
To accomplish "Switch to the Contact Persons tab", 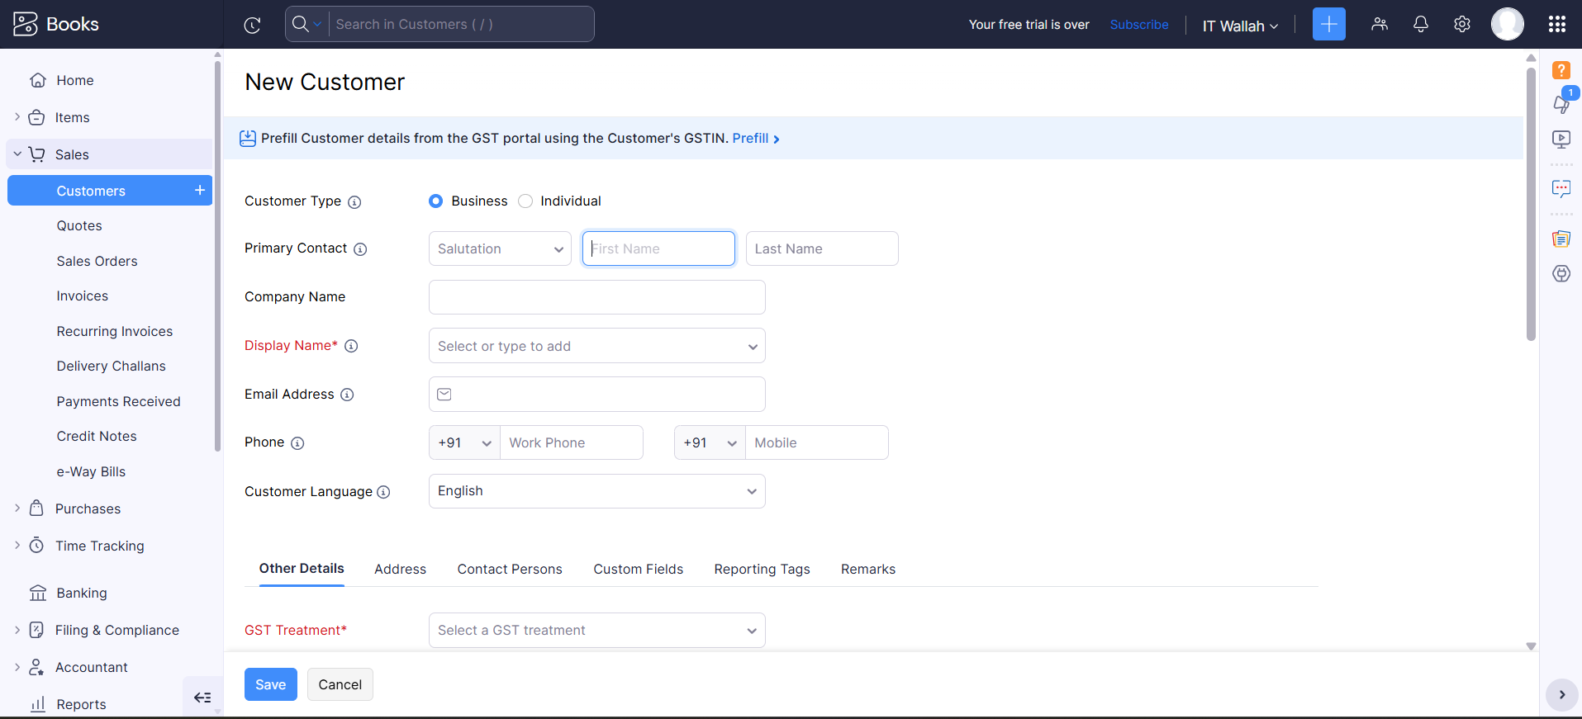I will pyautogui.click(x=510, y=569).
